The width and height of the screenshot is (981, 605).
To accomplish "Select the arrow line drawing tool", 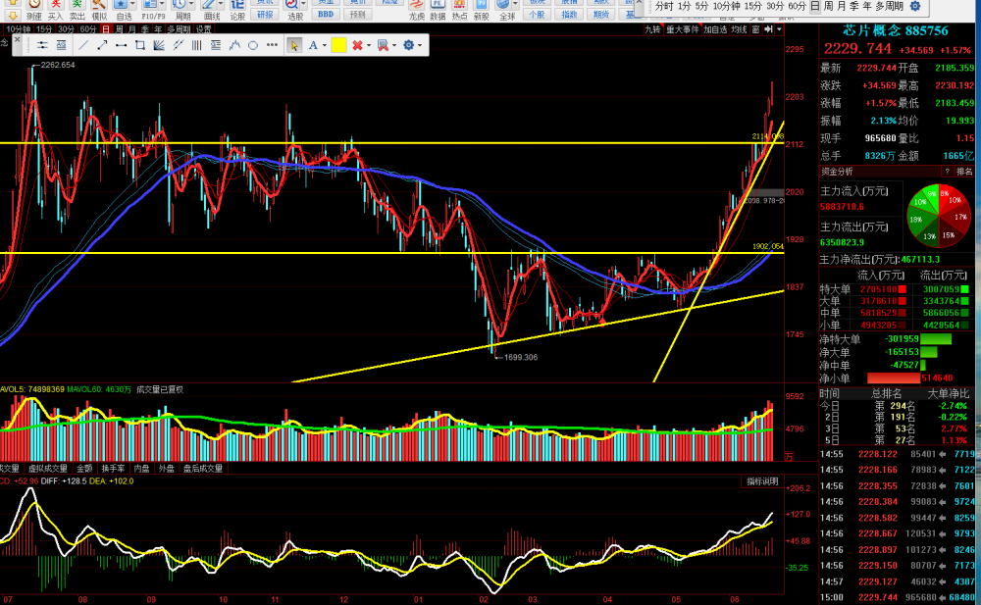I will coord(102,45).
